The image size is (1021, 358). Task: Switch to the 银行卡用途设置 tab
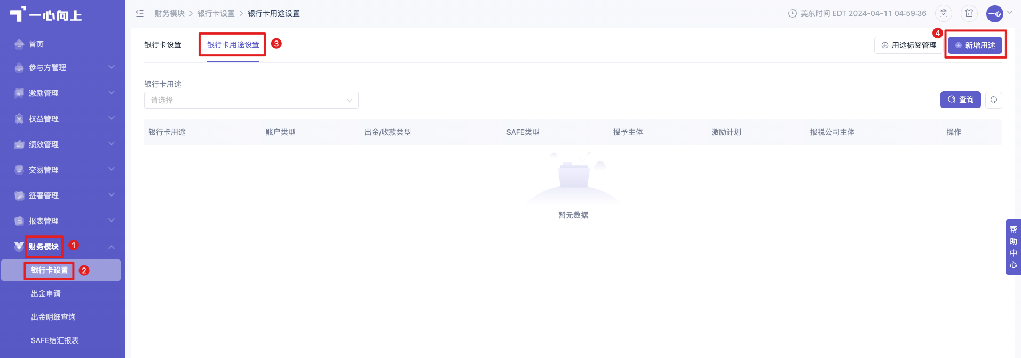pyautogui.click(x=233, y=45)
